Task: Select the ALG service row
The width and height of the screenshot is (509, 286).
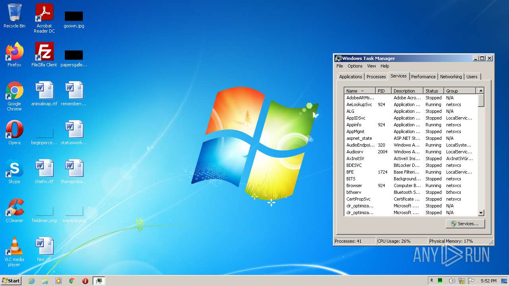Action: [411, 111]
